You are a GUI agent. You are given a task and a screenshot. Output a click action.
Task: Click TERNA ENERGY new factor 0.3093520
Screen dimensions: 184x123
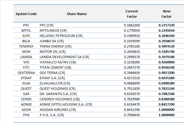coord(166,46)
